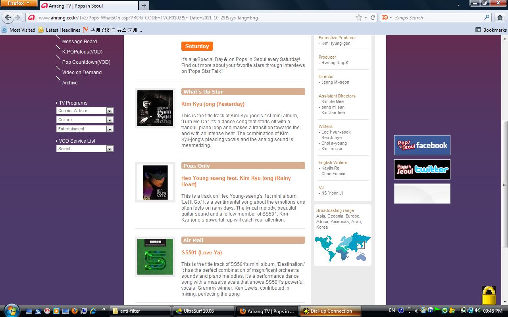Click the blank banner below twitter
The width and height of the screenshot is (508, 317).
[x=422, y=193]
